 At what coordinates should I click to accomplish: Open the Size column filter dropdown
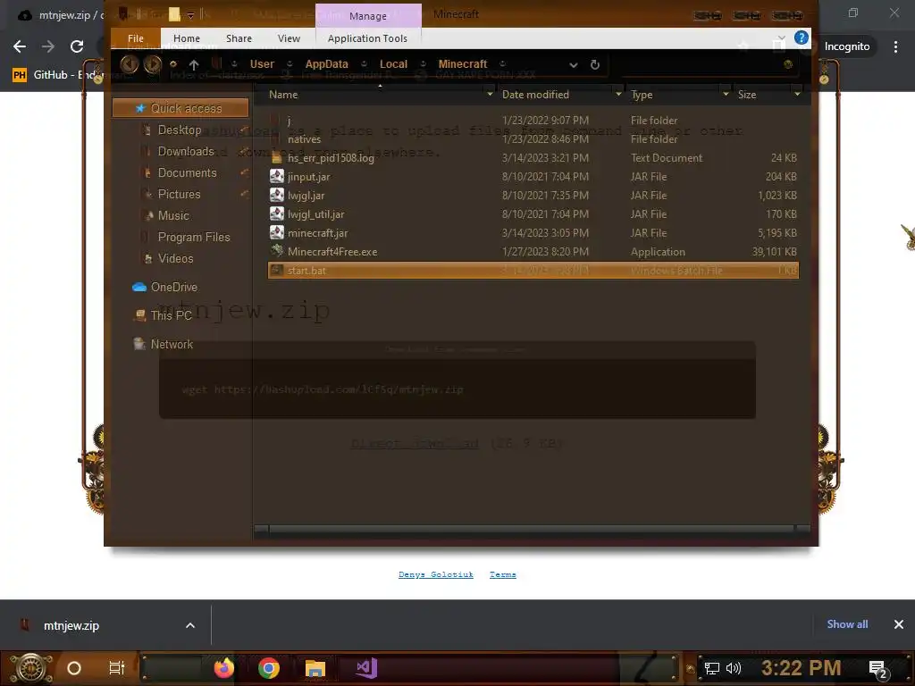(x=797, y=94)
